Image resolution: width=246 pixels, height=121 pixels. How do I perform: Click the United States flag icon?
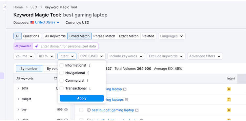pos(32,22)
